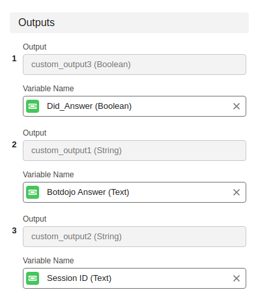This screenshot has width=258, height=307.
Task: Open the Did_Answer (Boolean) variable selector
Action: (134, 106)
